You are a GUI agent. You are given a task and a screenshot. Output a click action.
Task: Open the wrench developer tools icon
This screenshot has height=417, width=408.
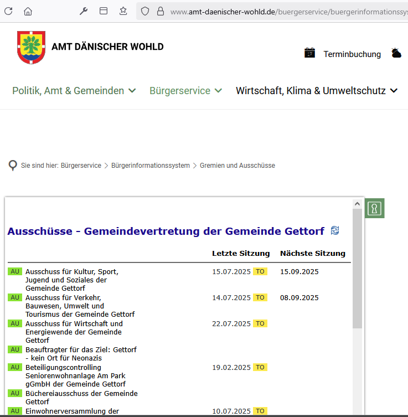tap(84, 11)
